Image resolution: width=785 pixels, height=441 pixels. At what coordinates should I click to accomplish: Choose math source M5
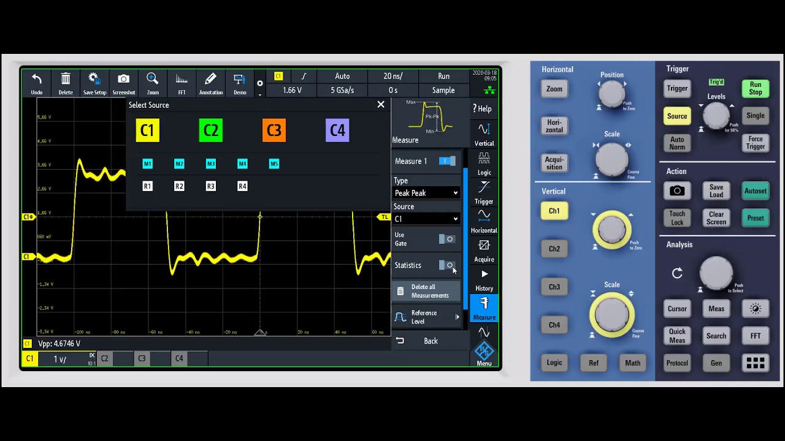point(274,164)
